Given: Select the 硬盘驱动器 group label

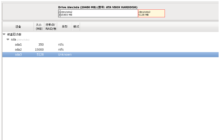Looking at the screenshot, I should [14, 34].
